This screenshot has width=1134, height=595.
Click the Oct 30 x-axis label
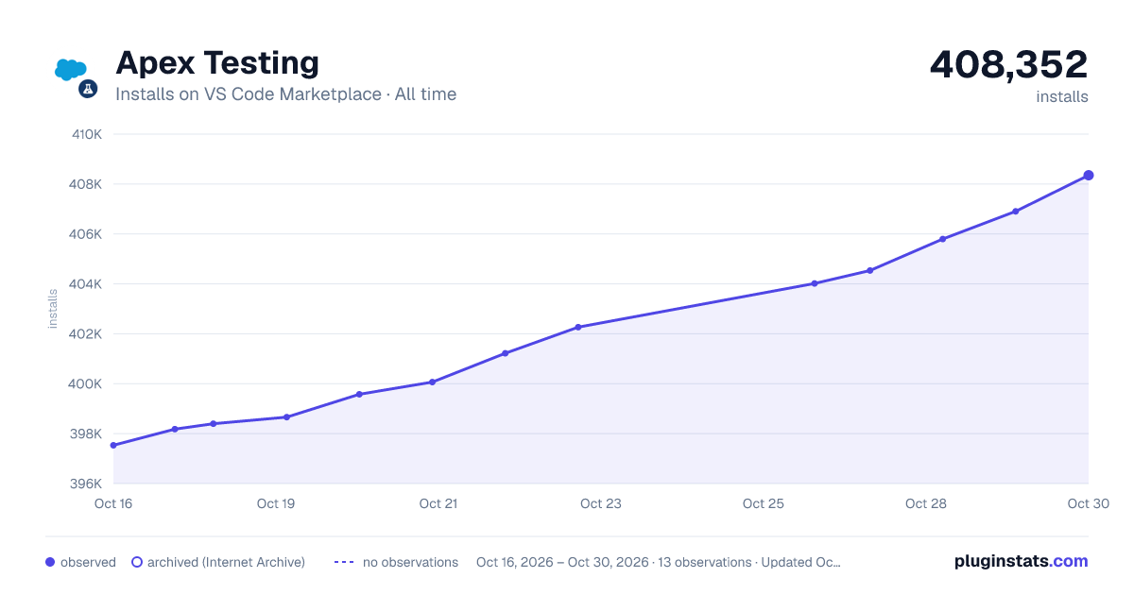coord(1087,503)
